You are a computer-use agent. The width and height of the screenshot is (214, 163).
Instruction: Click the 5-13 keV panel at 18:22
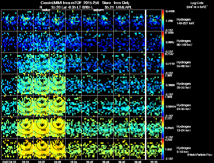(x=41, y=149)
